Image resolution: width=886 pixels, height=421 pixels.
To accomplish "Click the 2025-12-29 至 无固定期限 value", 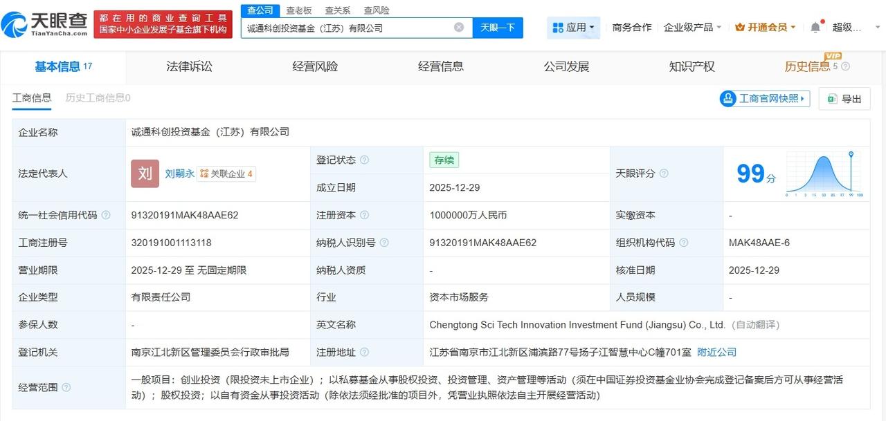I will (189, 270).
